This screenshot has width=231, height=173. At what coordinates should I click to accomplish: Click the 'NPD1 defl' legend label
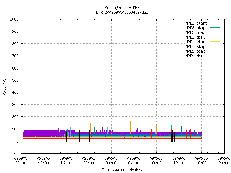coord(195,56)
